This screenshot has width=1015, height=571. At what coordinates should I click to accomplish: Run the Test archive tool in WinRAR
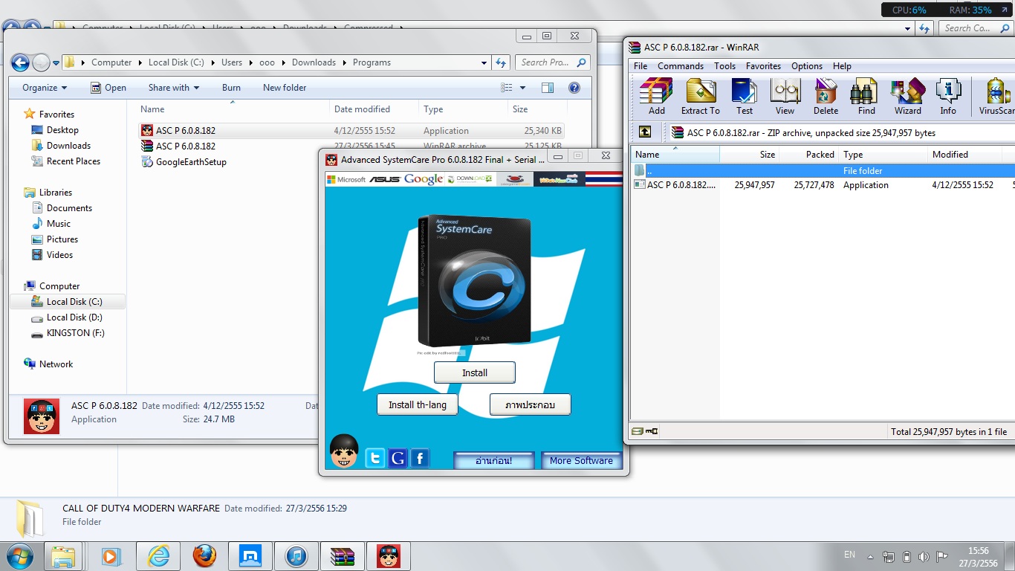coord(745,97)
